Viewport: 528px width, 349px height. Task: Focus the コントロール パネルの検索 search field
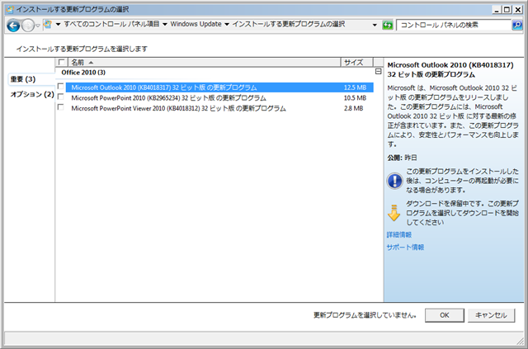(x=454, y=25)
